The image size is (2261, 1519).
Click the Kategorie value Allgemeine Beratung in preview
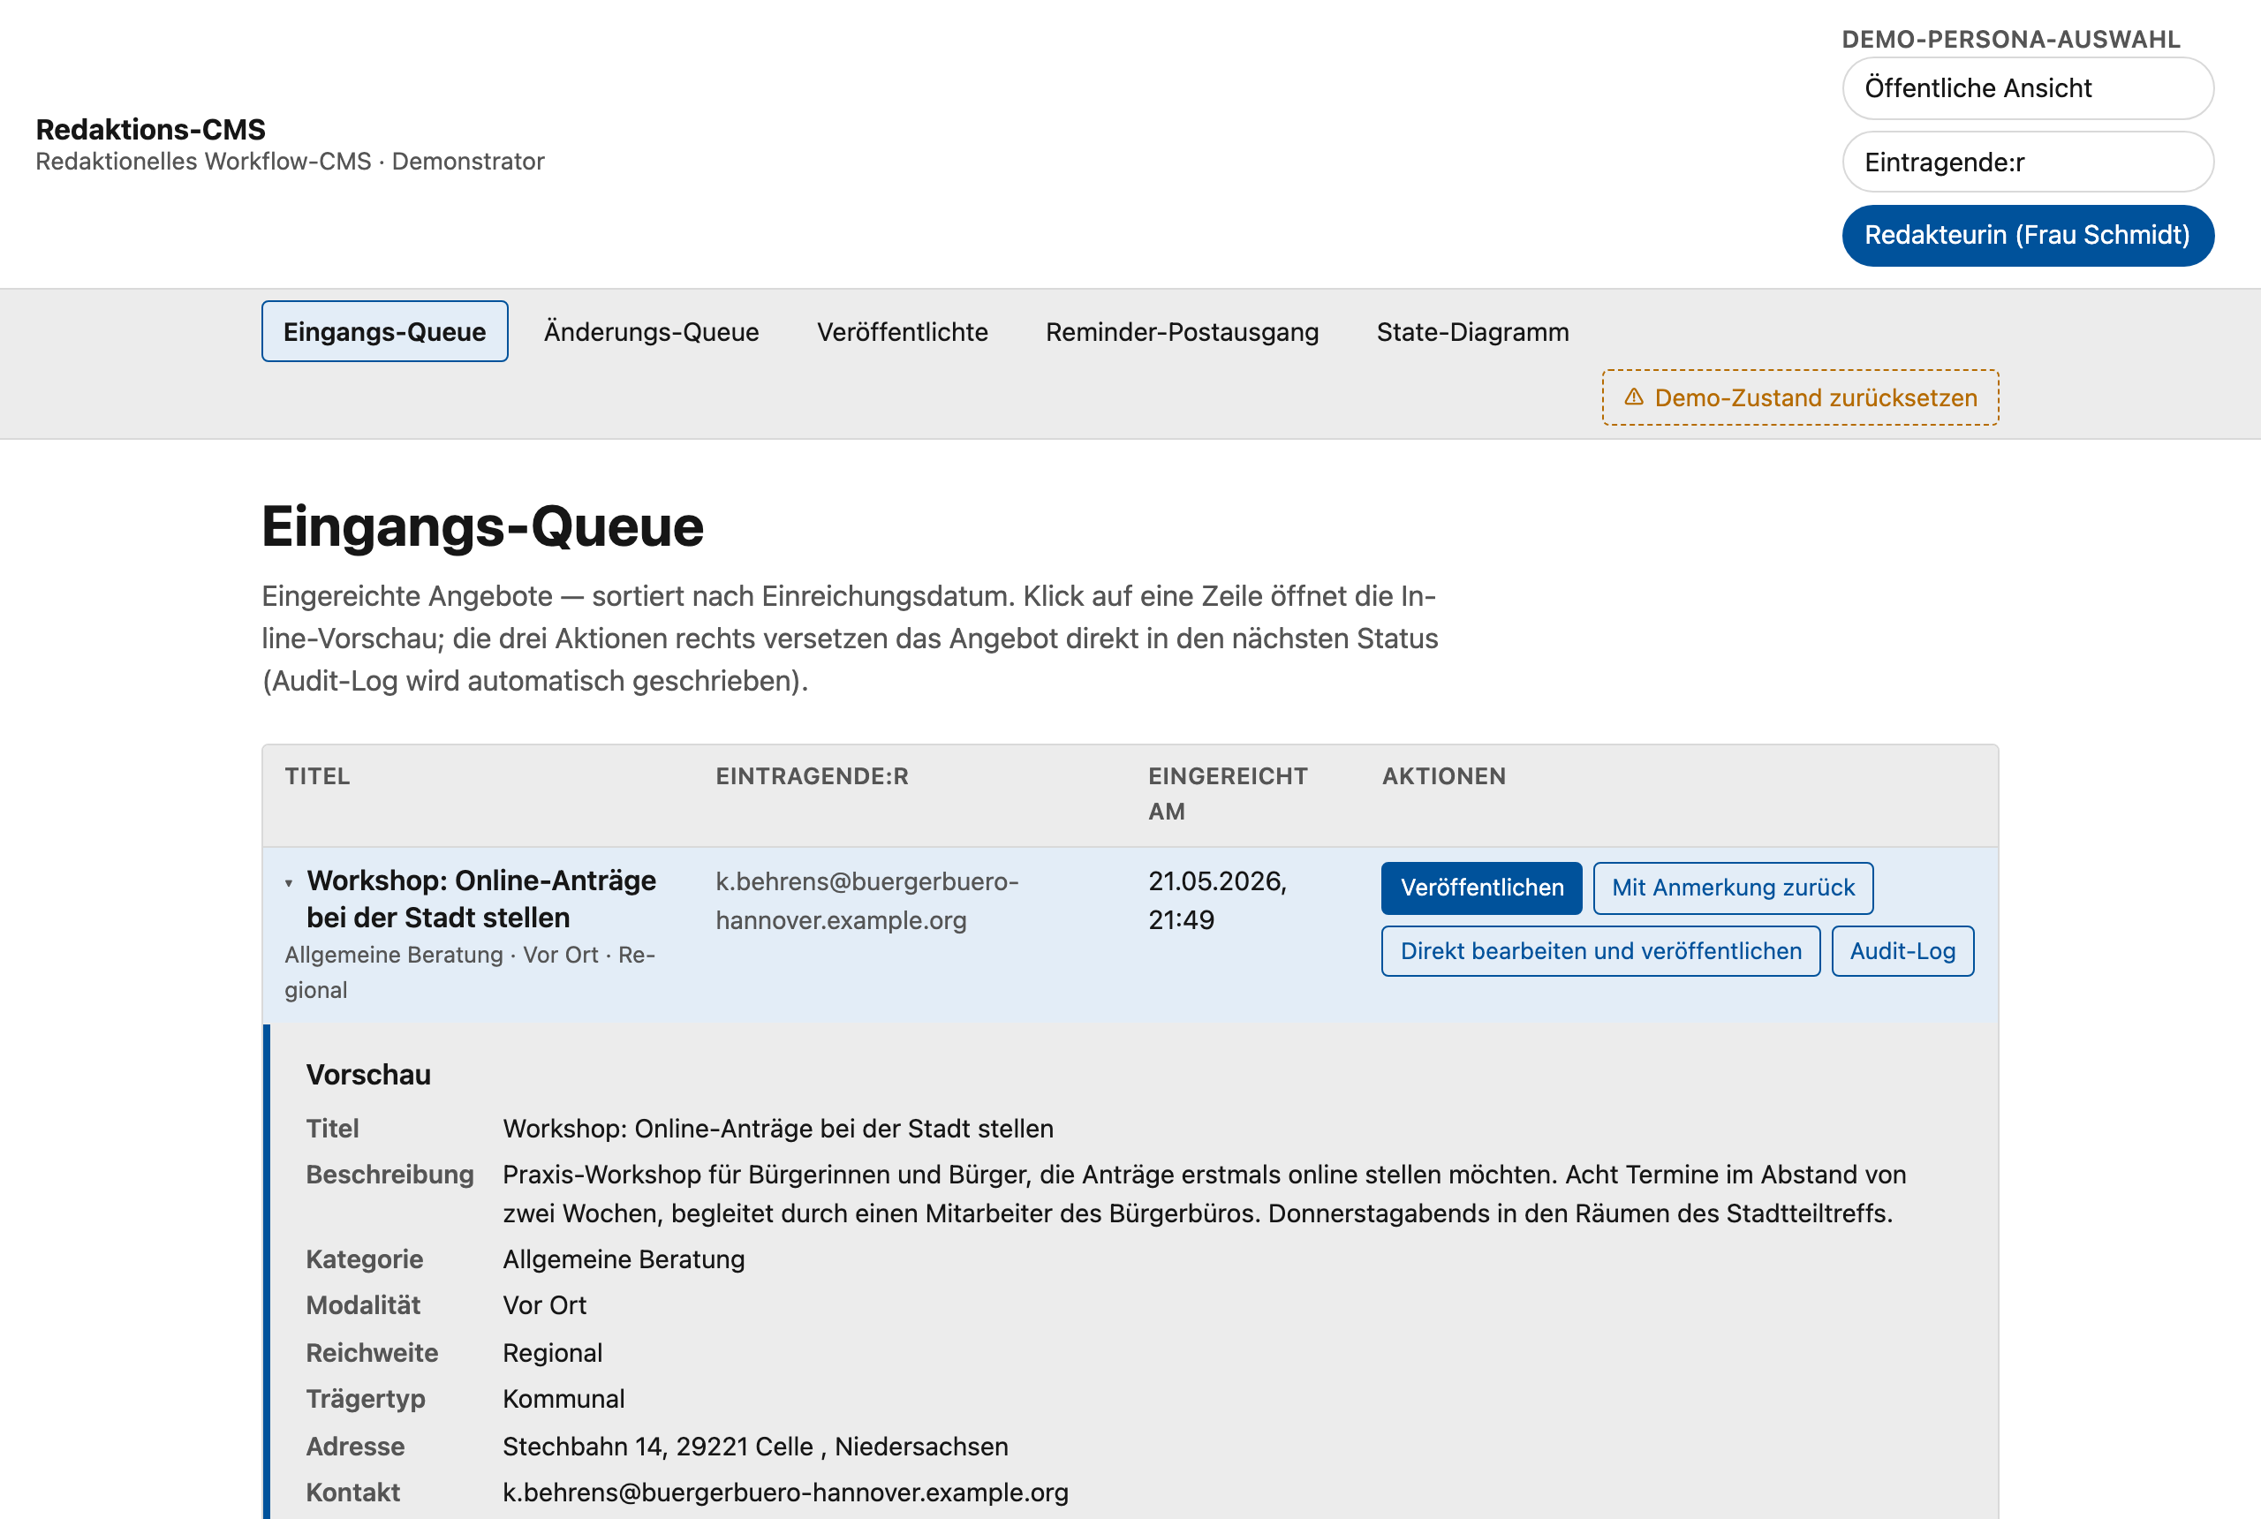click(624, 1259)
